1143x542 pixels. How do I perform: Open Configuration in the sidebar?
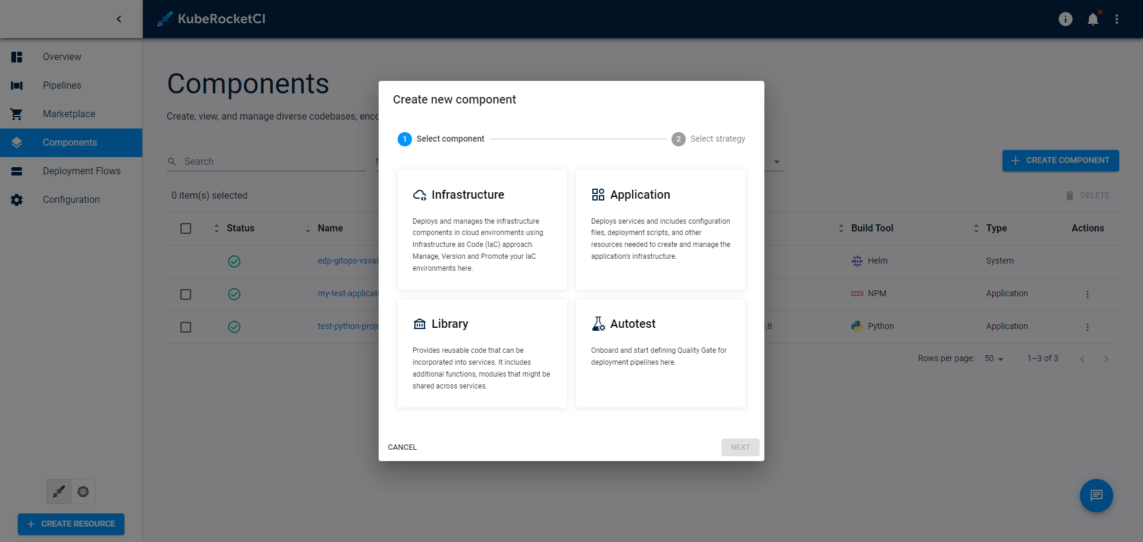coord(71,200)
